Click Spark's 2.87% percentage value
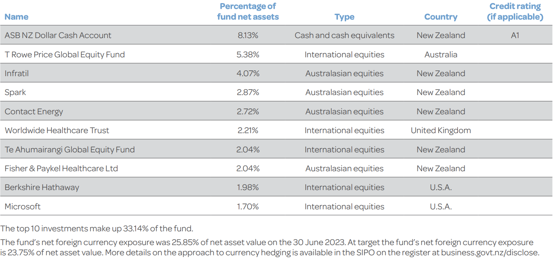555x260 pixels. point(248,93)
